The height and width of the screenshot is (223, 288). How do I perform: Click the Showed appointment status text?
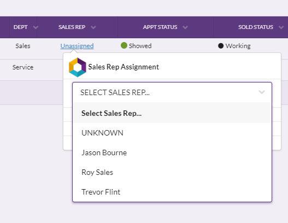pyautogui.click(x=140, y=46)
